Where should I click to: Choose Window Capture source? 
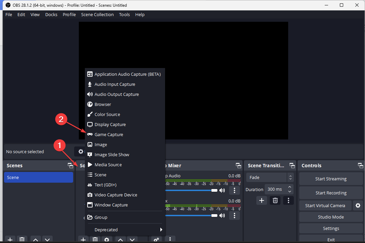pyautogui.click(x=125, y=205)
